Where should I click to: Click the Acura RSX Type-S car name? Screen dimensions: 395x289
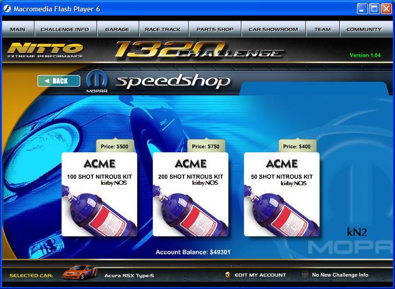[129, 275]
